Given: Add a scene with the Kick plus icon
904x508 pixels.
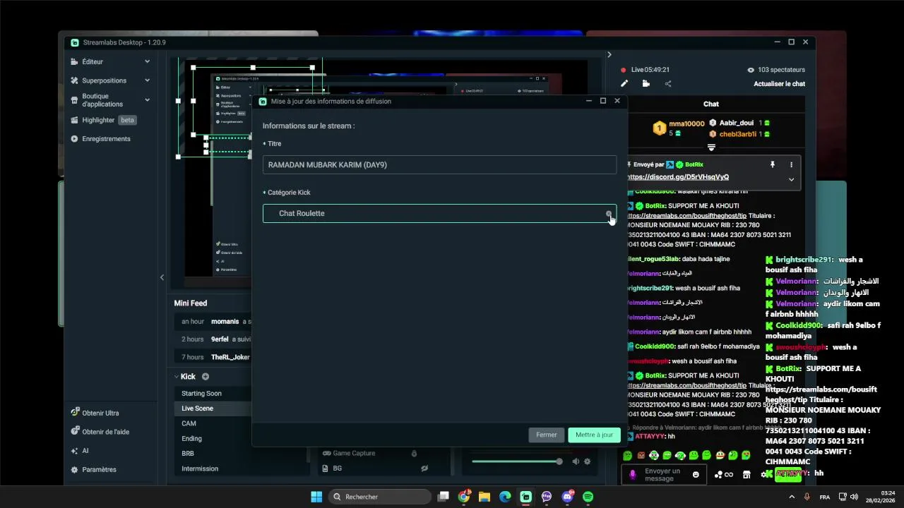Looking at the screenshot, I should pyautogui.click(x=206, y=377).
